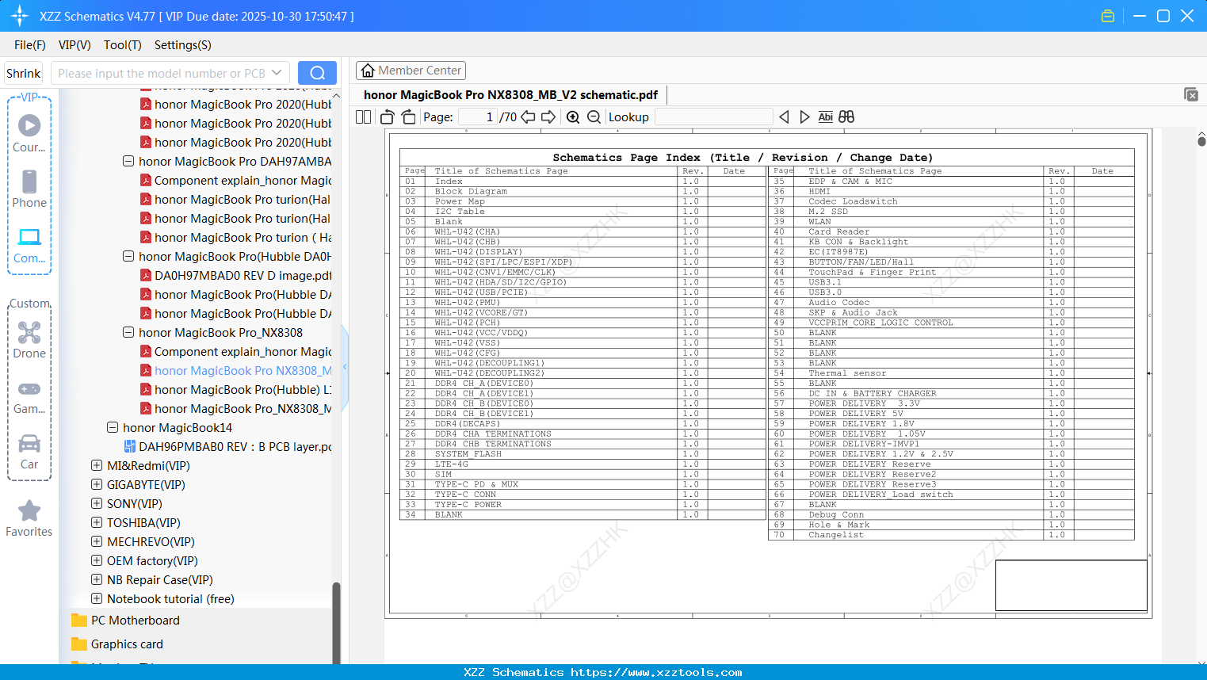
Task: Toggle the two-page side-by-side view
Action: coord(364,117)
